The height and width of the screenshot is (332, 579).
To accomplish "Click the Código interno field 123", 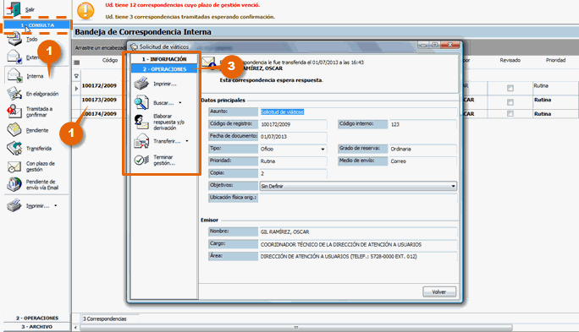I will [x=423, y=124].
